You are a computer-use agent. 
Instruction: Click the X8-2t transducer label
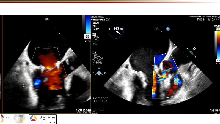96,23
